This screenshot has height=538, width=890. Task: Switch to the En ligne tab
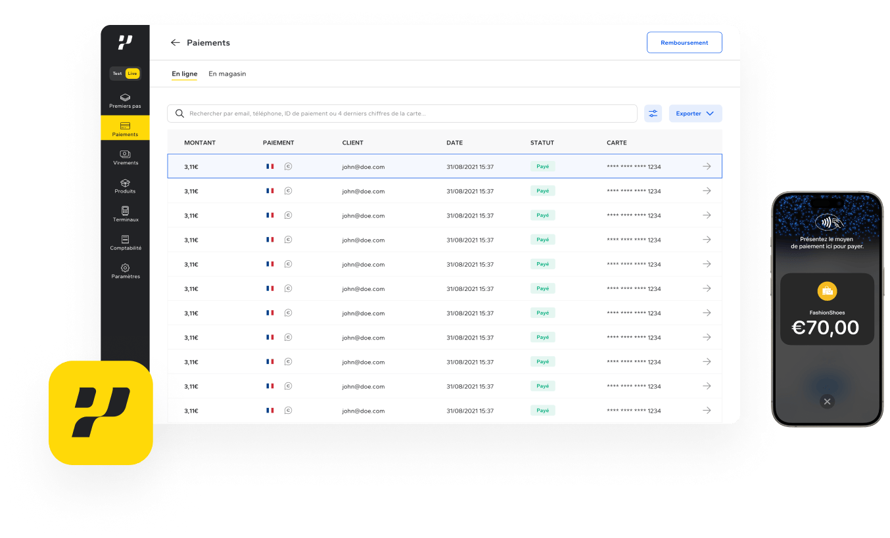tap(185, 74)
